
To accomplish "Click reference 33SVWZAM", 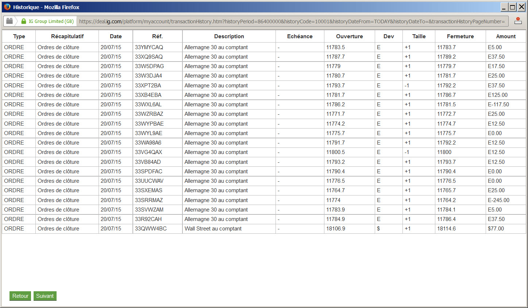I will point(149,210).
